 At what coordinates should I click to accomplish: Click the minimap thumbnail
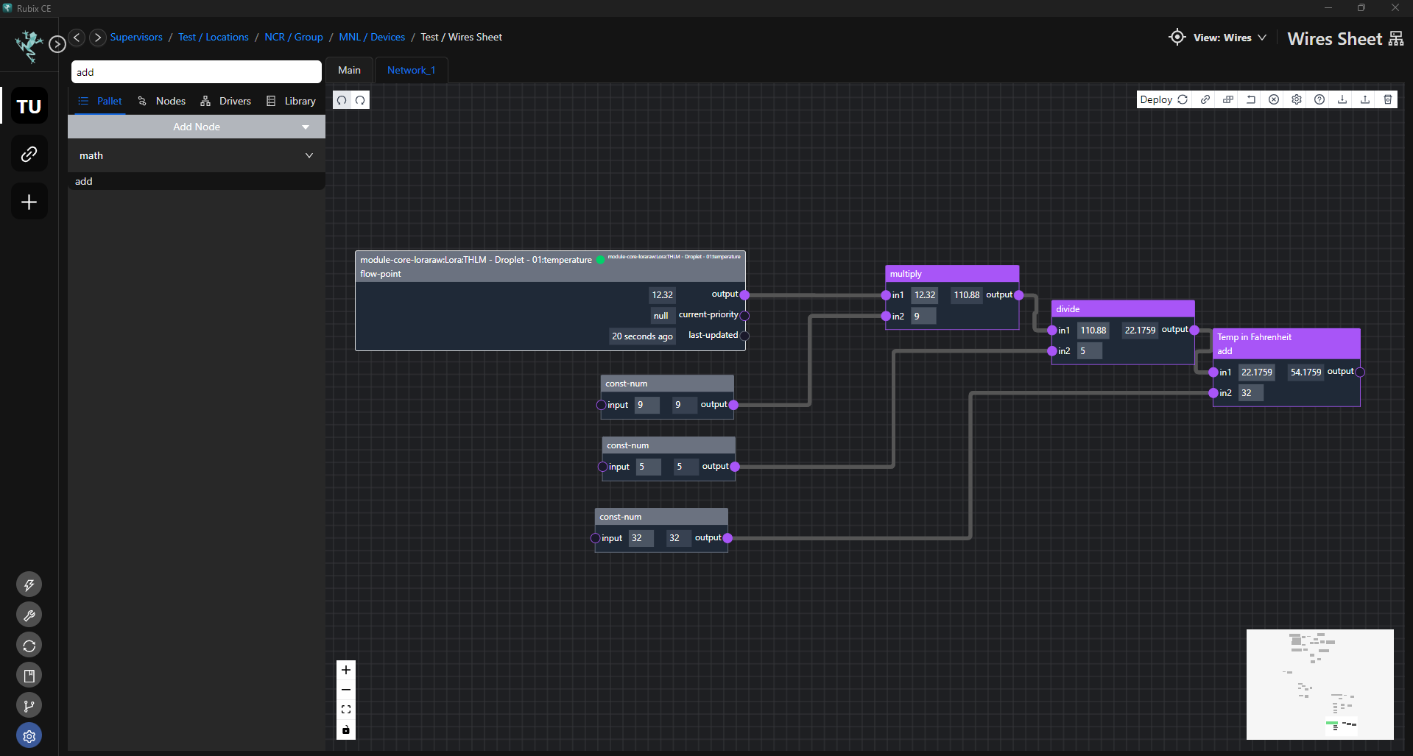click(x=1320, y=685)
